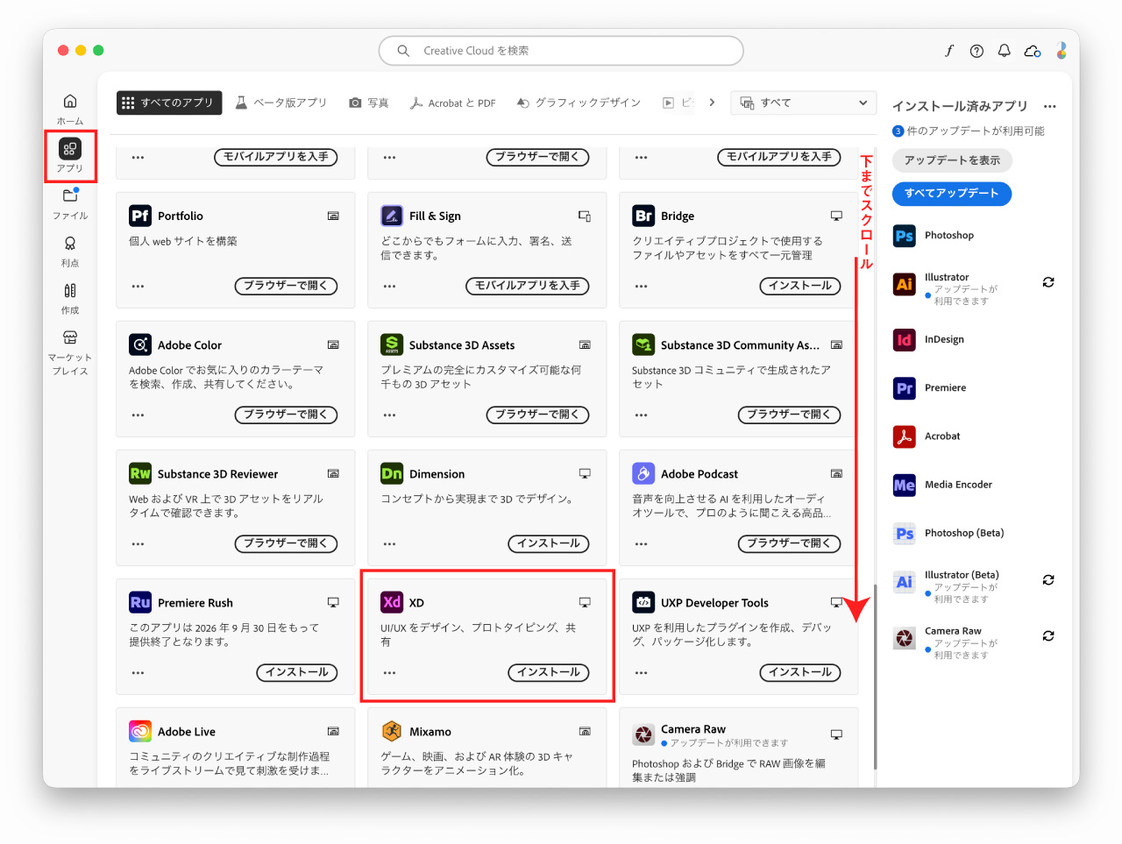Image resolution: width=1122 pixels, height=844 pixels.
Task: Install Bridge with its インストール button
Action: [x=800, y=286]
